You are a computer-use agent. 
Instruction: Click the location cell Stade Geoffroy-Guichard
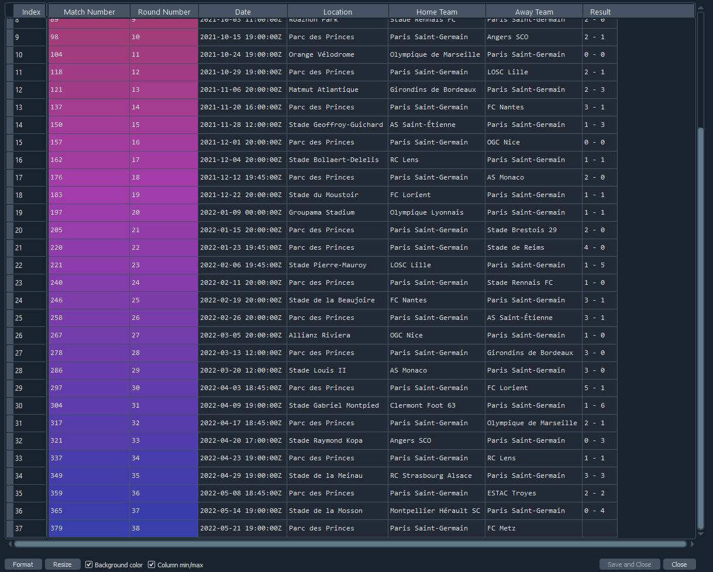coord(337,125)
